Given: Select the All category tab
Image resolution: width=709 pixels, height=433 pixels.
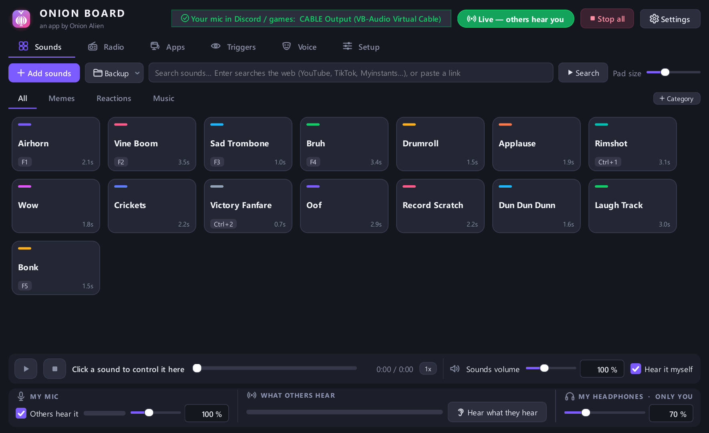Looking at the screenshot, I should click(22, 98).
